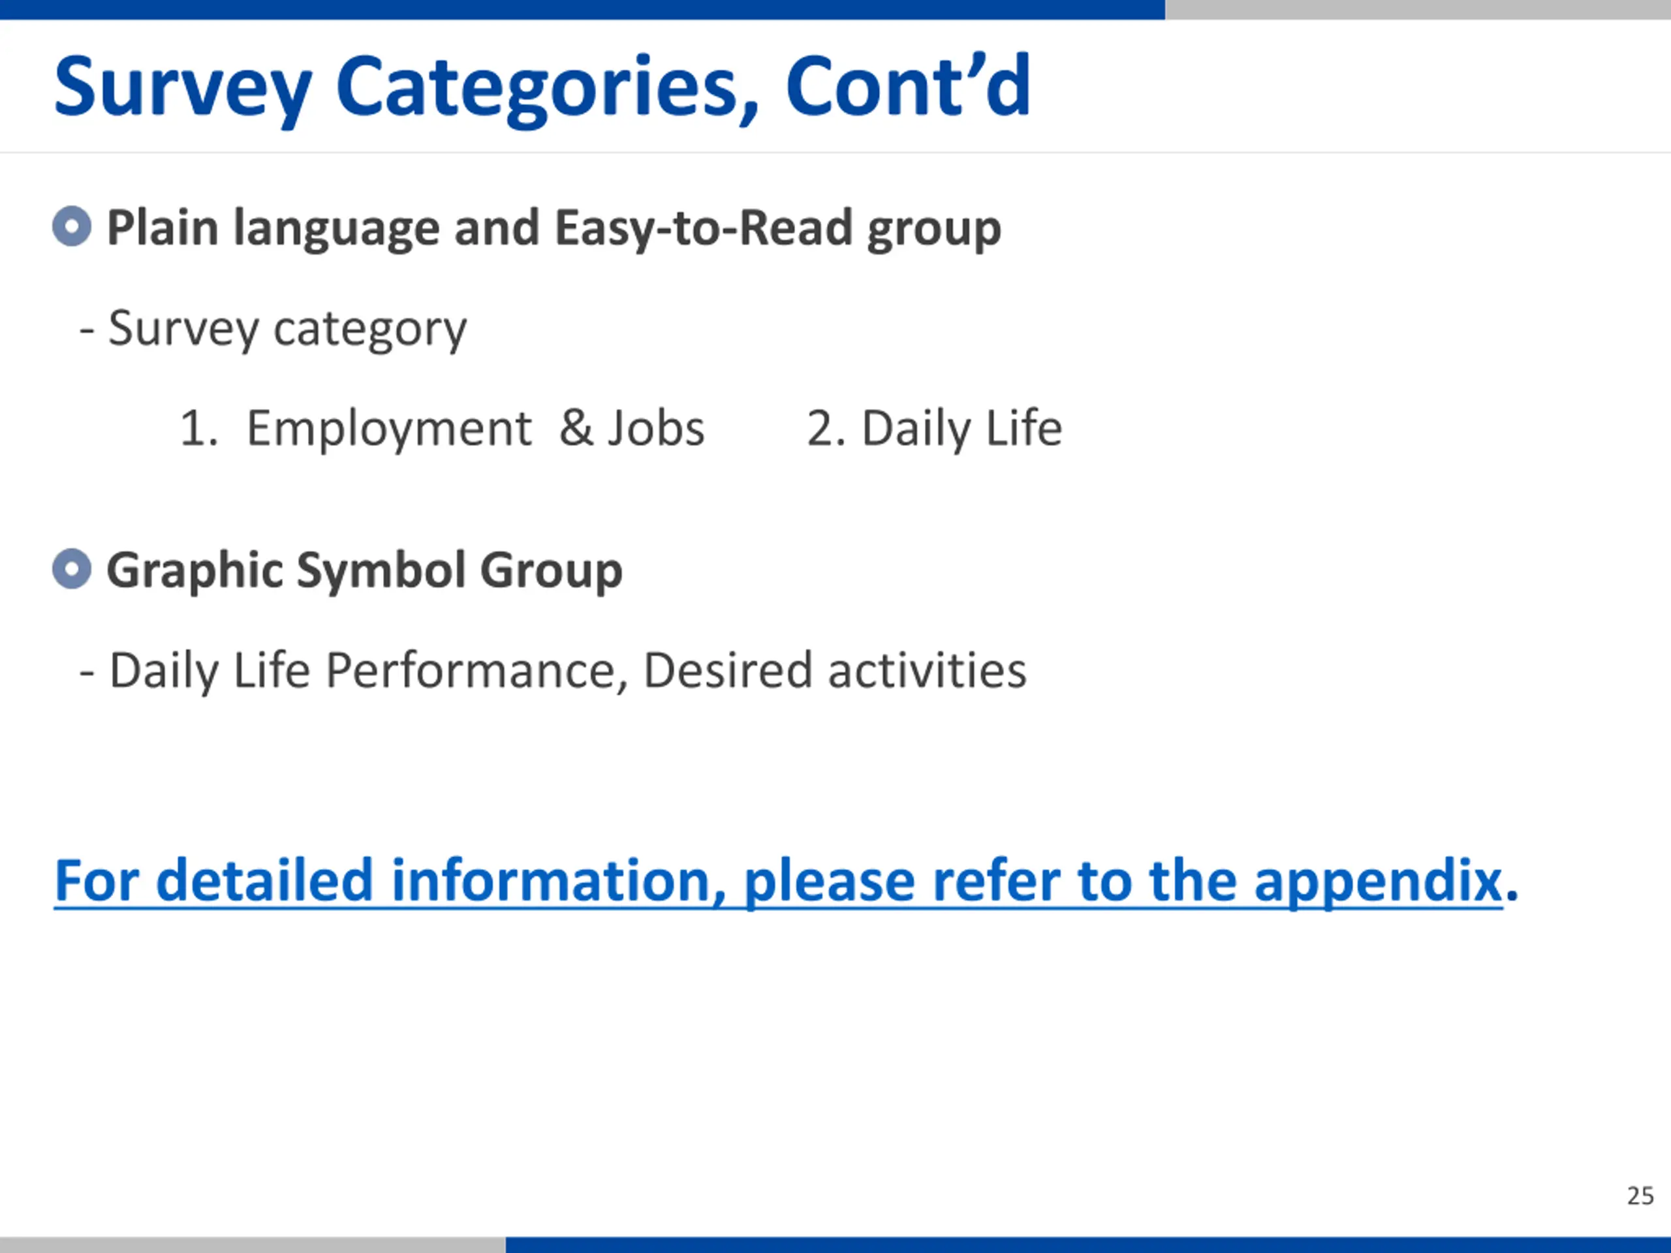The height and width of the screenshot is (1253, 1671).
Task: Select the 2. Daily Life list item
Action: [x=935, y=428]
